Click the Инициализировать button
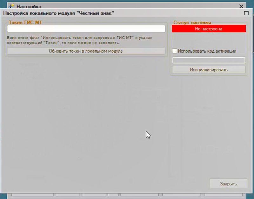 click(209, 70)
